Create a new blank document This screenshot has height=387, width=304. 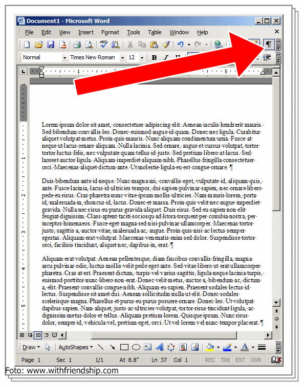[x=27, y=44]
